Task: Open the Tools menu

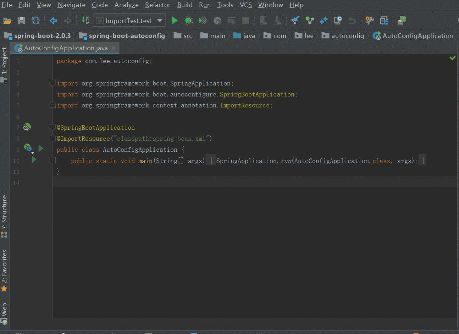Action: pos(225,5)
